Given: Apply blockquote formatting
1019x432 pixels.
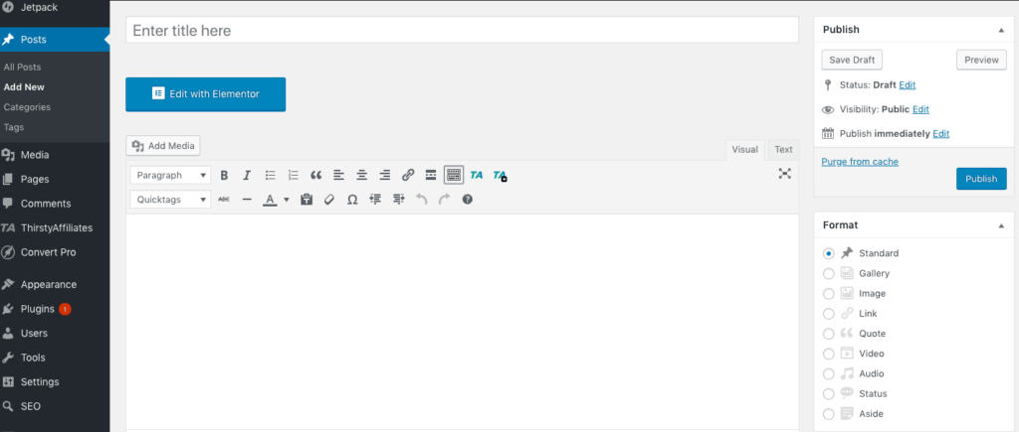Looking at the screenshot, I should [316, 175].
